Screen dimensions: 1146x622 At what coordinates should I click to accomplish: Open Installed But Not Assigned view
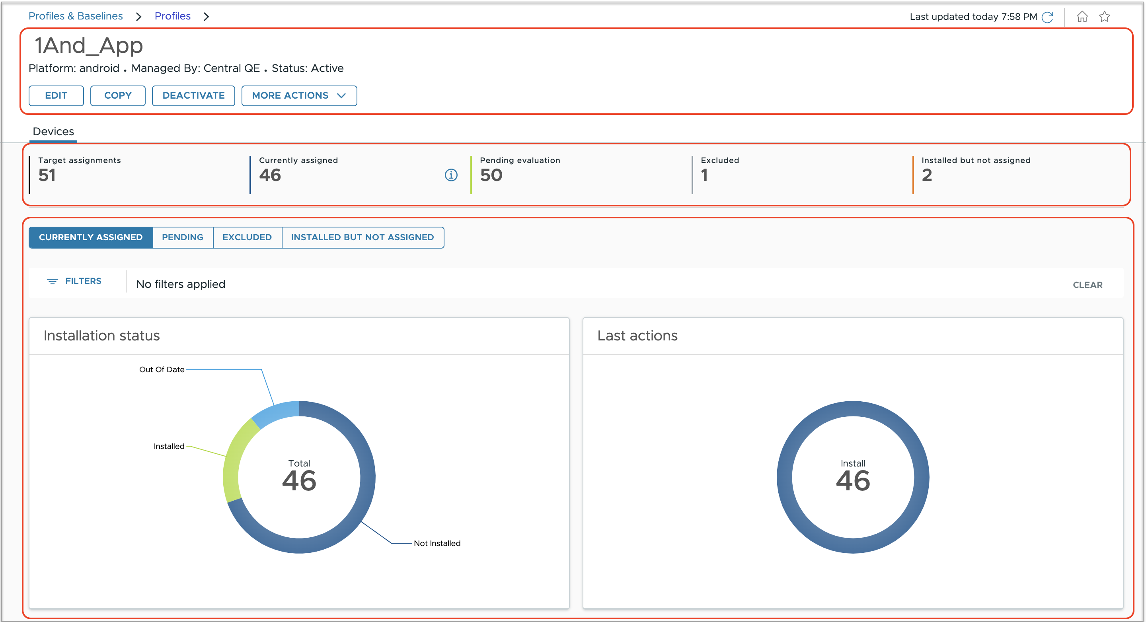tap(363, 237)
